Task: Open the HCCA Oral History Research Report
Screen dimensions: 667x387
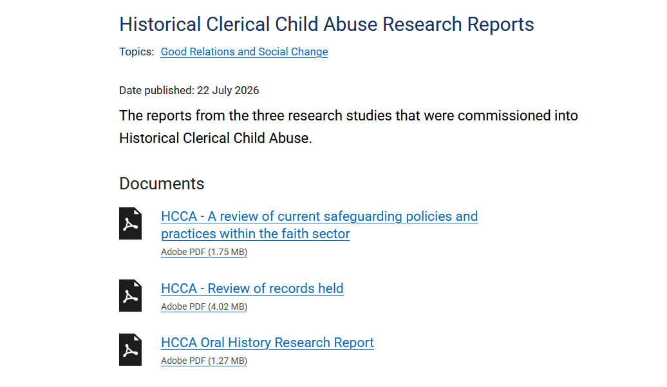Action: click(x=268, y=343)
